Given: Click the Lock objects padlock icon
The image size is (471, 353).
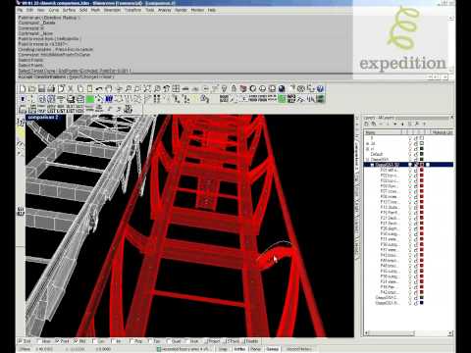Looking at the screenshot, I should (234, 88).
